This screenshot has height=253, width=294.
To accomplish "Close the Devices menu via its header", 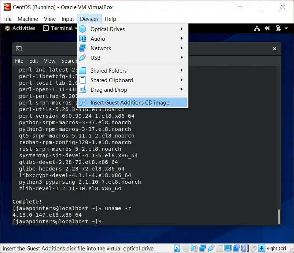I will [89, 19].
